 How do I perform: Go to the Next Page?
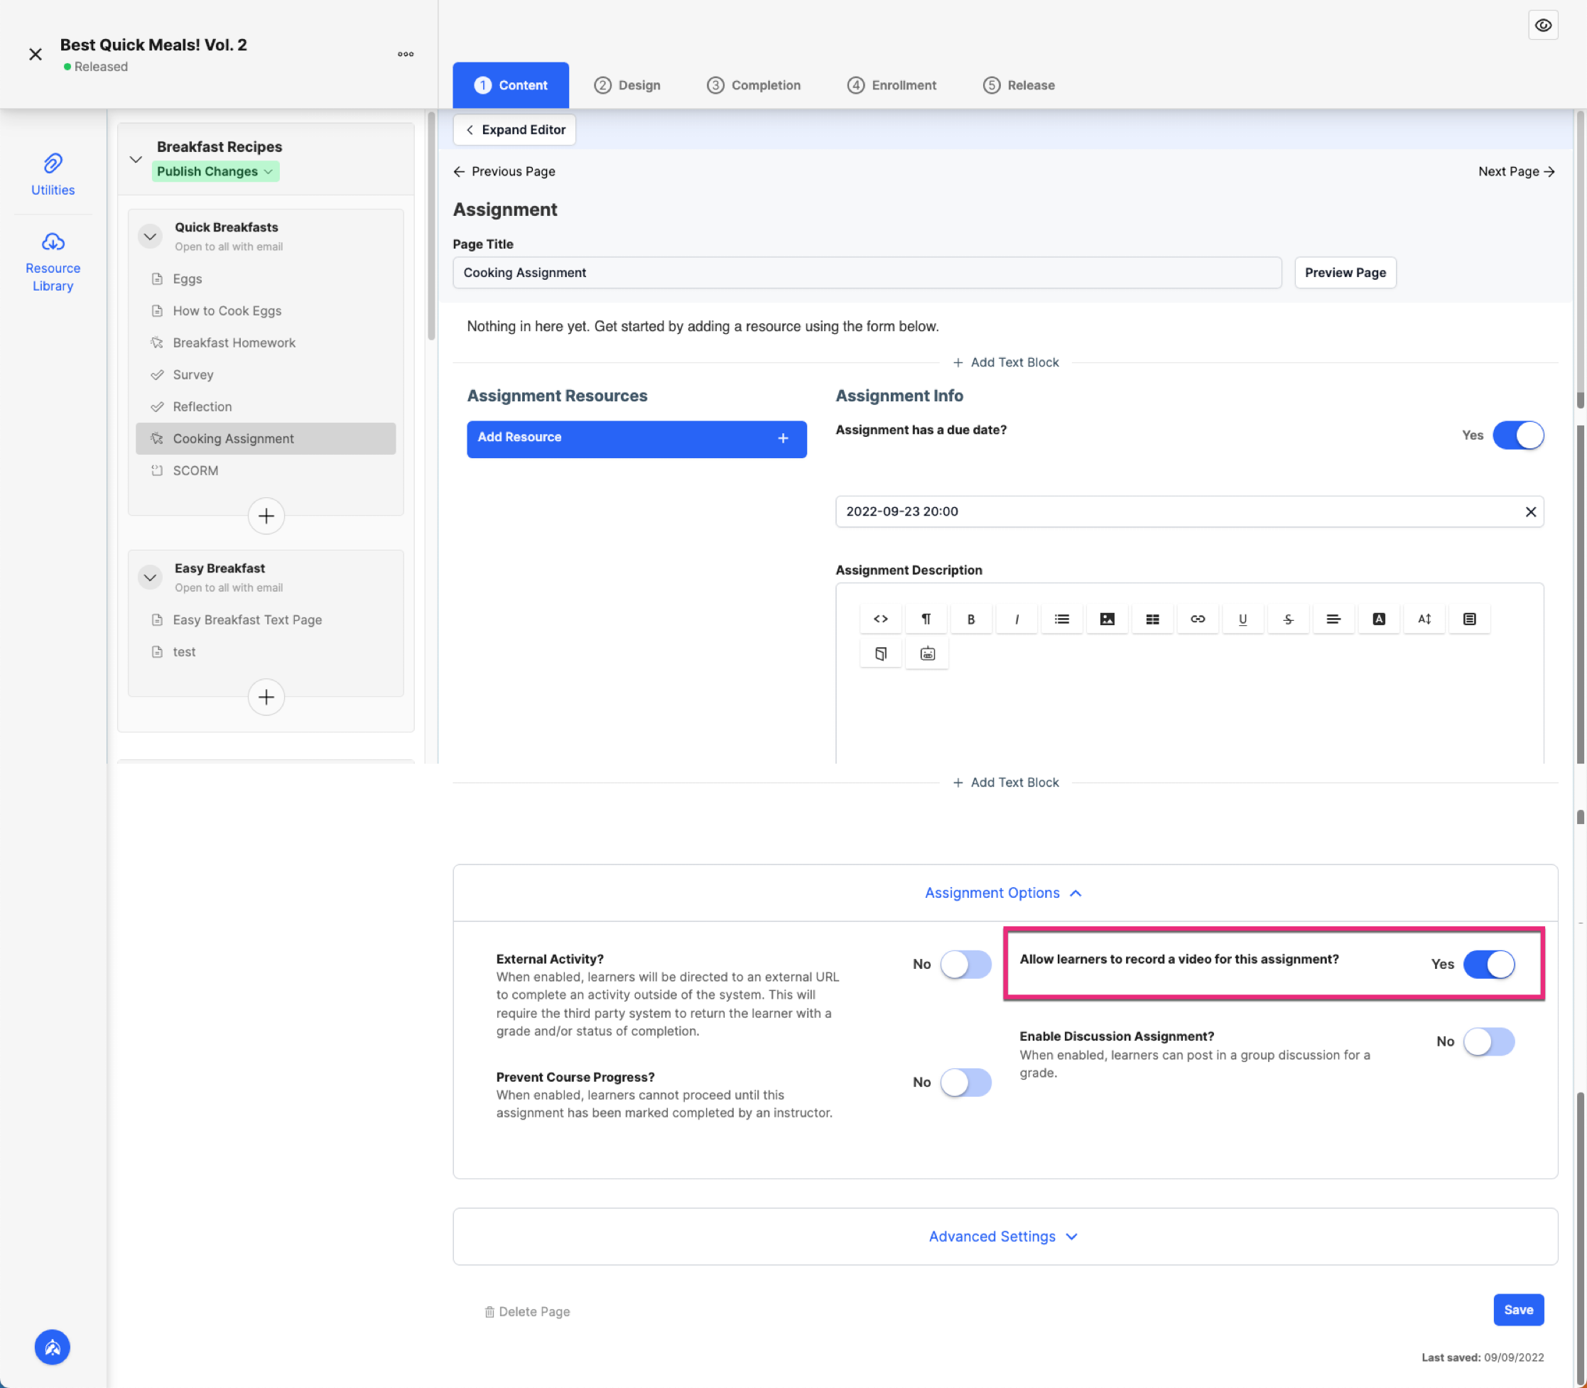point(1517,172)
